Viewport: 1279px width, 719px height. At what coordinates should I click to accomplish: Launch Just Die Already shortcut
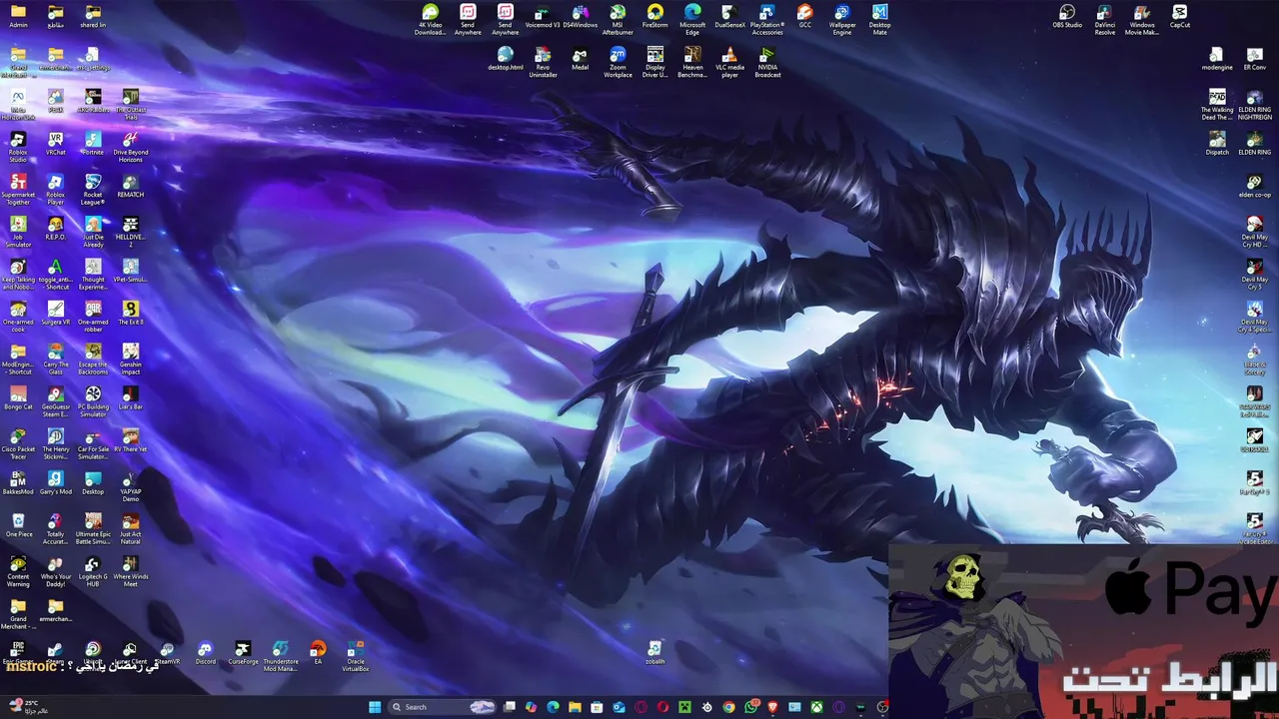click(x=93, y=233)
